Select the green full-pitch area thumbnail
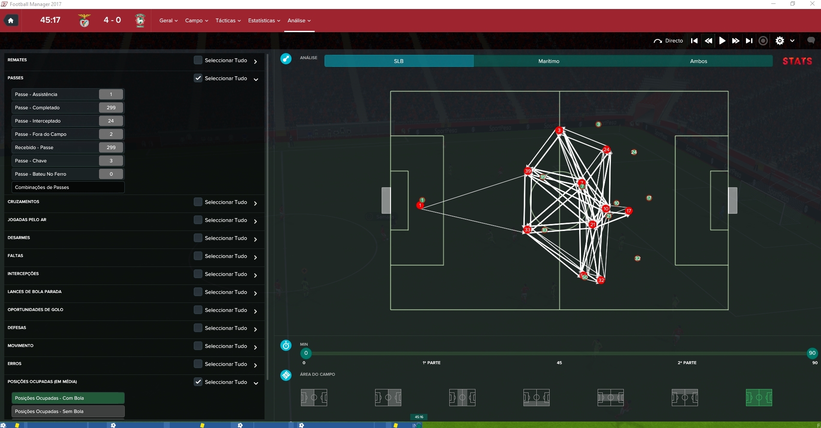 [x=759, y=398]
